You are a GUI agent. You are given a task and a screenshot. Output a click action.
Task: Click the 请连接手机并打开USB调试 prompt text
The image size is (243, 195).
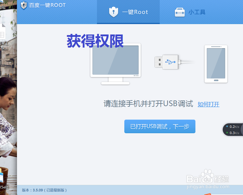coord(148,104)
